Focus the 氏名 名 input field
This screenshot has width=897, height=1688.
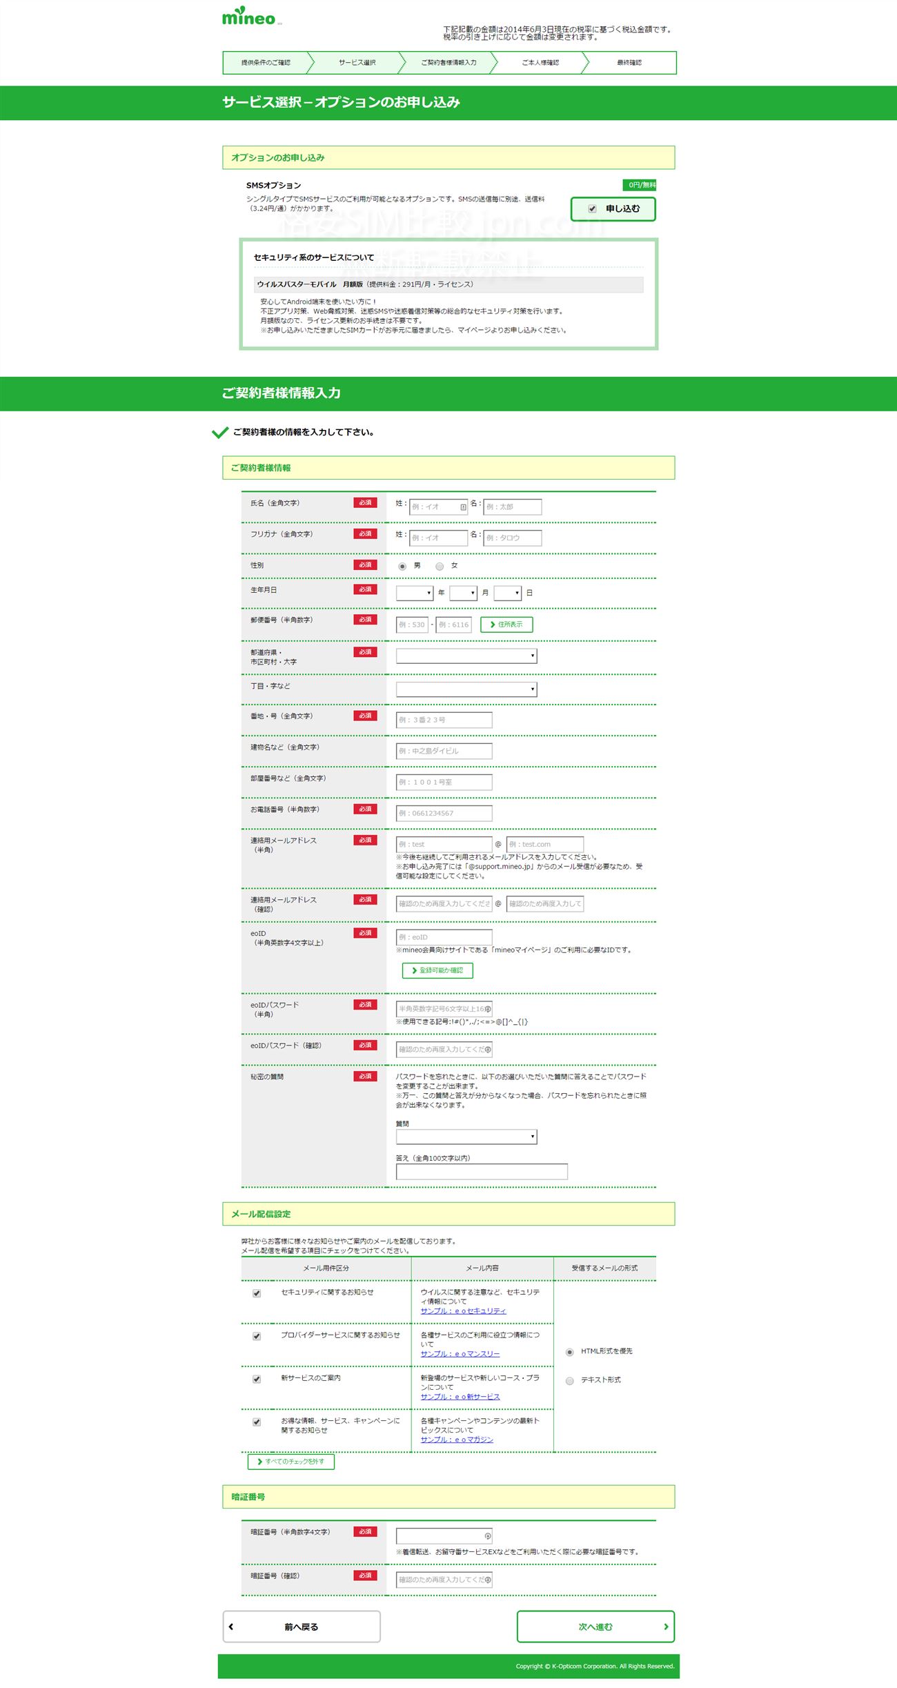(x=513, y=507)
